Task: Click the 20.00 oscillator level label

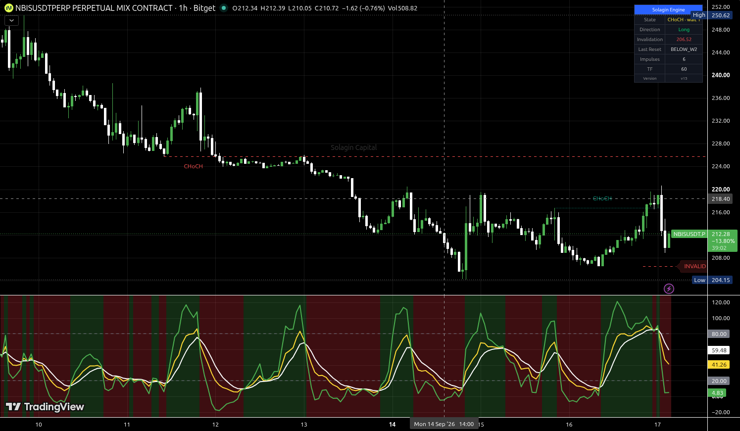Action: [x=719, y=381]
